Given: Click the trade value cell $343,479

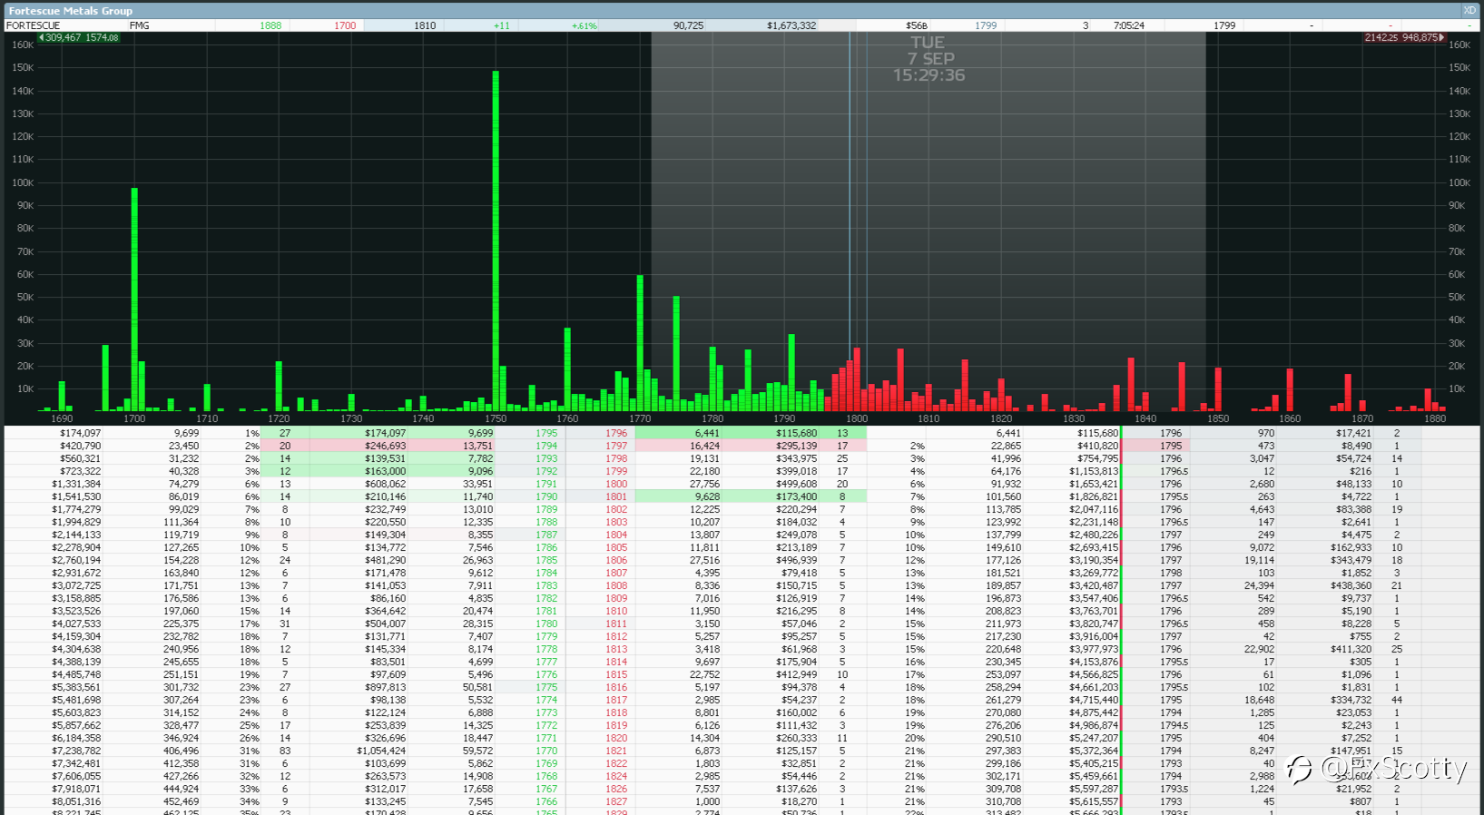Looking at the screenshot, I should click(1351, 560).
